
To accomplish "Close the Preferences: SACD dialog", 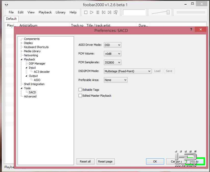I will (200, 29).
